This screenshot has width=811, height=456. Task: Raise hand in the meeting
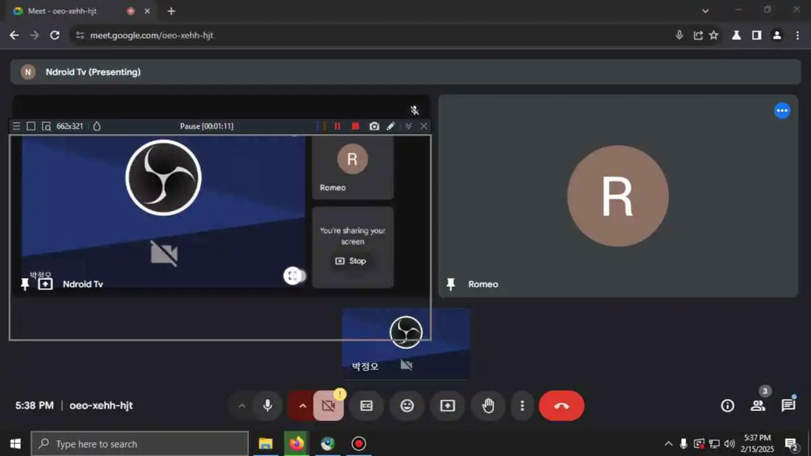[x=488, y=406]
